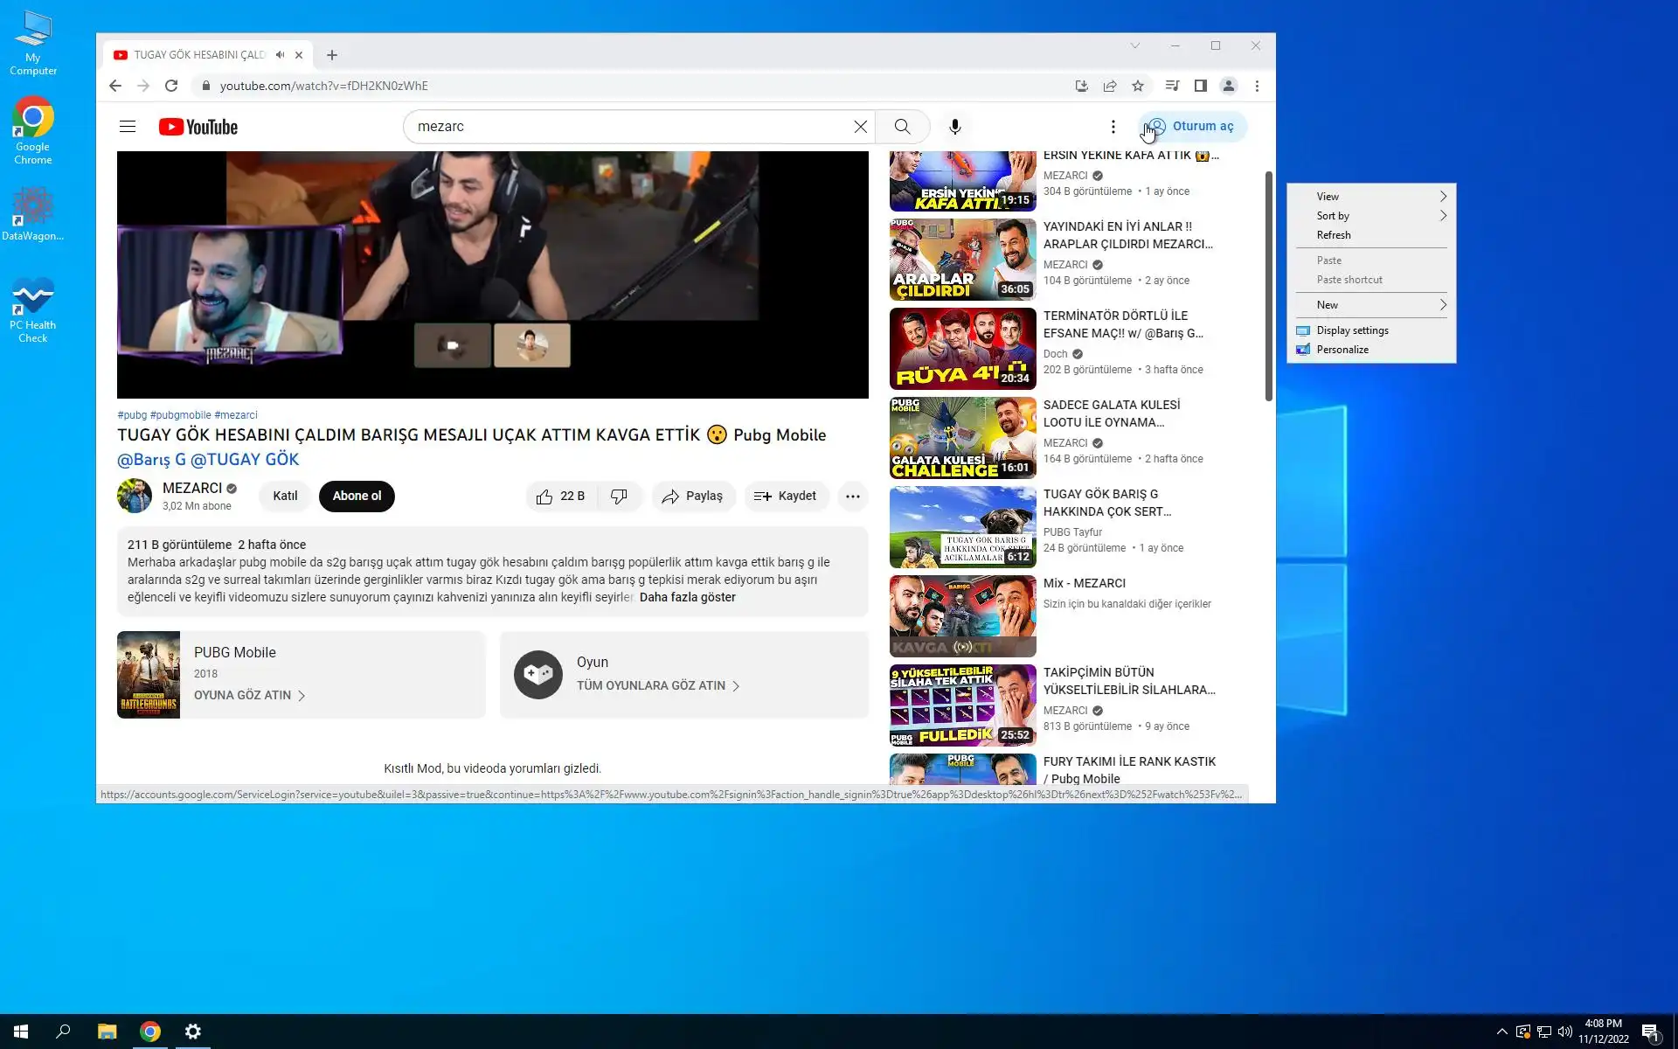
Task: Start voice search with microphone icon
Action: click(x=955, y=127)
